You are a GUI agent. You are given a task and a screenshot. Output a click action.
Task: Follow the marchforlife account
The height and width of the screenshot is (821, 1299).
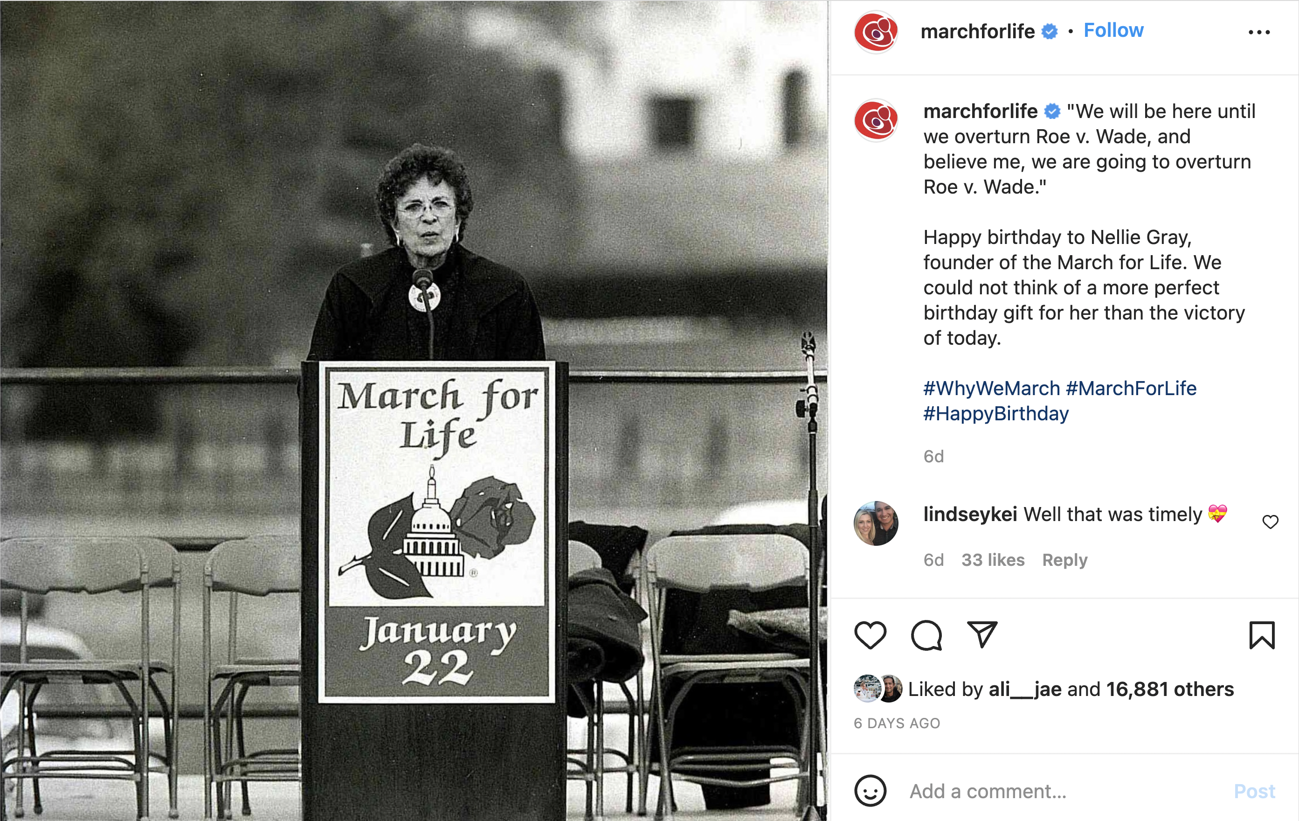[x=1113, y=31]
